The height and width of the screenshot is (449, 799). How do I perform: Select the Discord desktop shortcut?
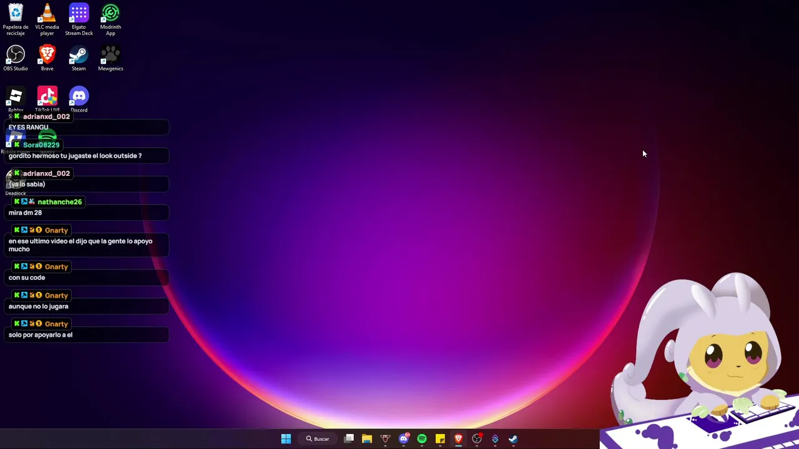(79, 100)
